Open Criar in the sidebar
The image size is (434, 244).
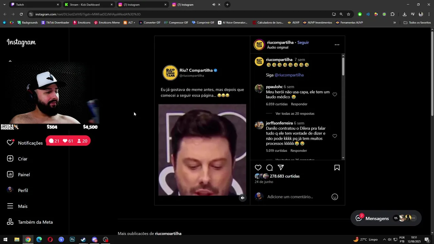(x=17, y=159)
